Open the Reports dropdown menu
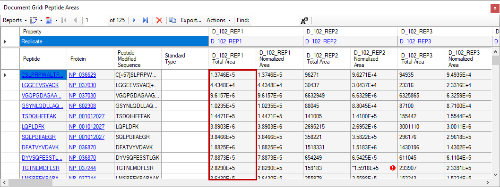500x187 pixels. point(15,20)
